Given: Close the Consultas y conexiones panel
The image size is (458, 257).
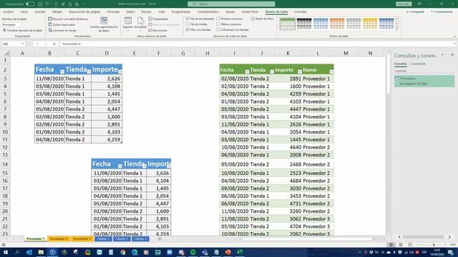Looking at the screenshot, I should 452,55.
